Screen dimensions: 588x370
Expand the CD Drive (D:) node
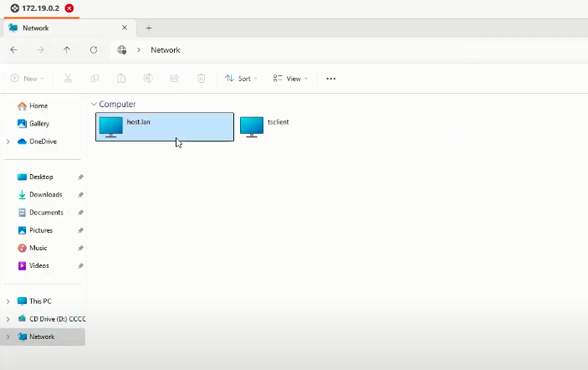point(8,319)
